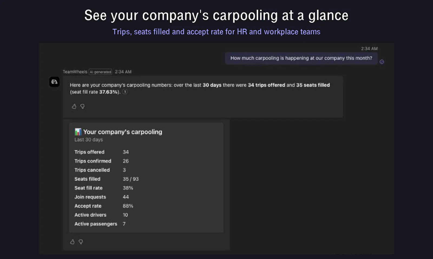Click the message sent checkmark icon
Image resolution: width=433 pixels, height=259 pixels.
coord(382,62)
